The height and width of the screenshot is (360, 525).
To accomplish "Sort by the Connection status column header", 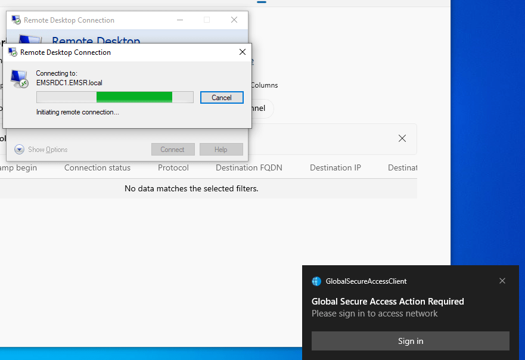I will (97, 167).
